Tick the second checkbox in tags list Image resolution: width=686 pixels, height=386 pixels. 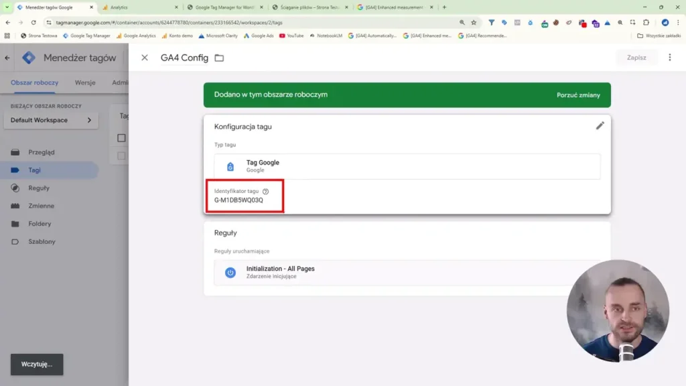pyautogui.click(x=121, y=155)
